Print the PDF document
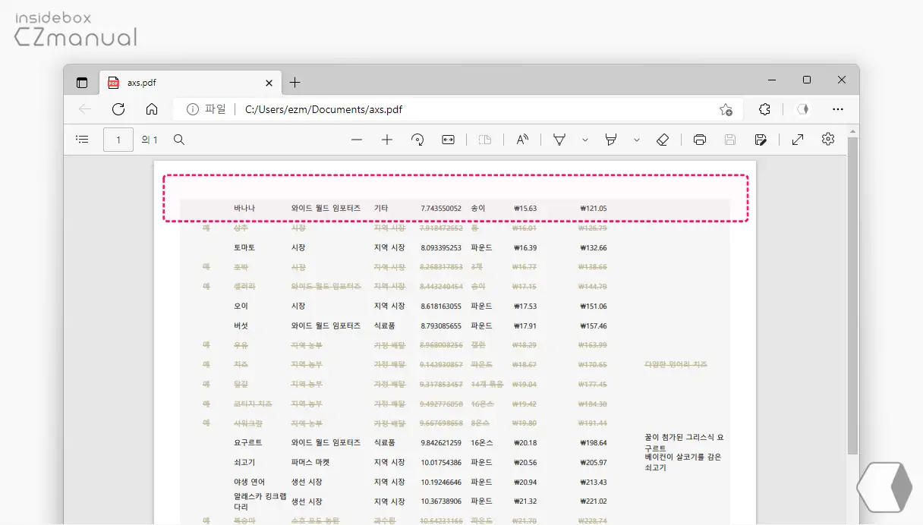923x525 pixels. tap(700, 140)
